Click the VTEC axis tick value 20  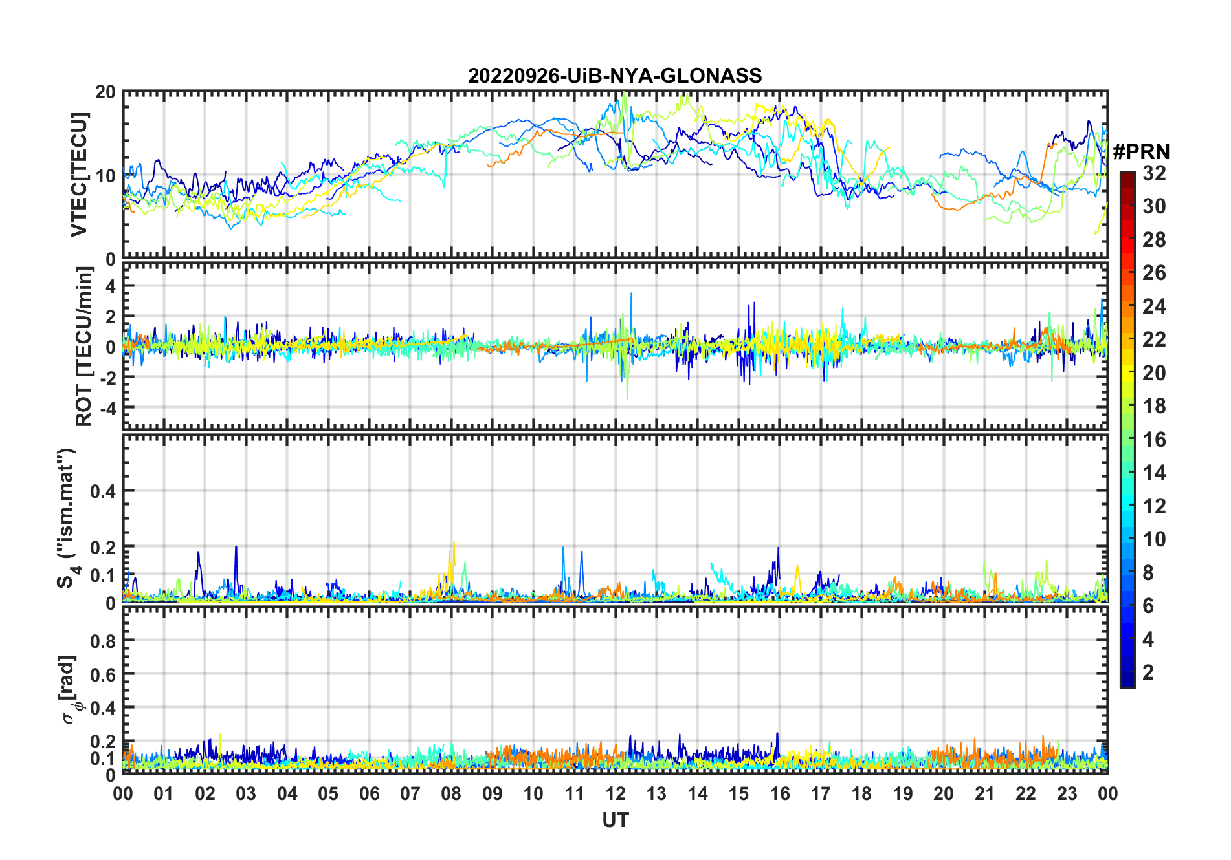pos(105,92)
